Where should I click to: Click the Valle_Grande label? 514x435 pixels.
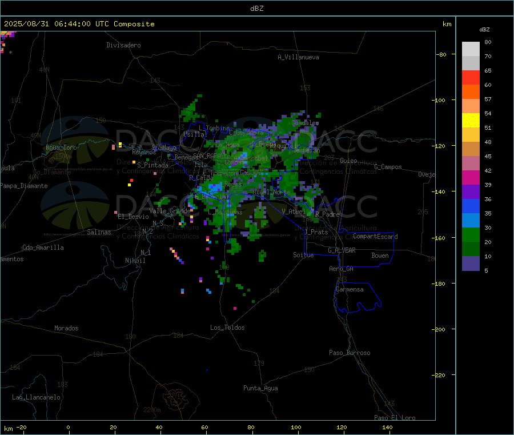click(170, 211)
